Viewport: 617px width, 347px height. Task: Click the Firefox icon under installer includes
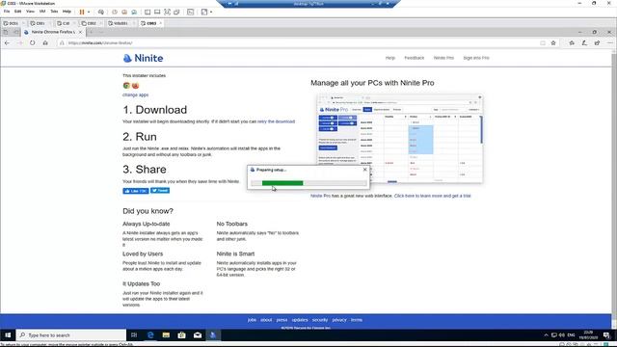135,86
